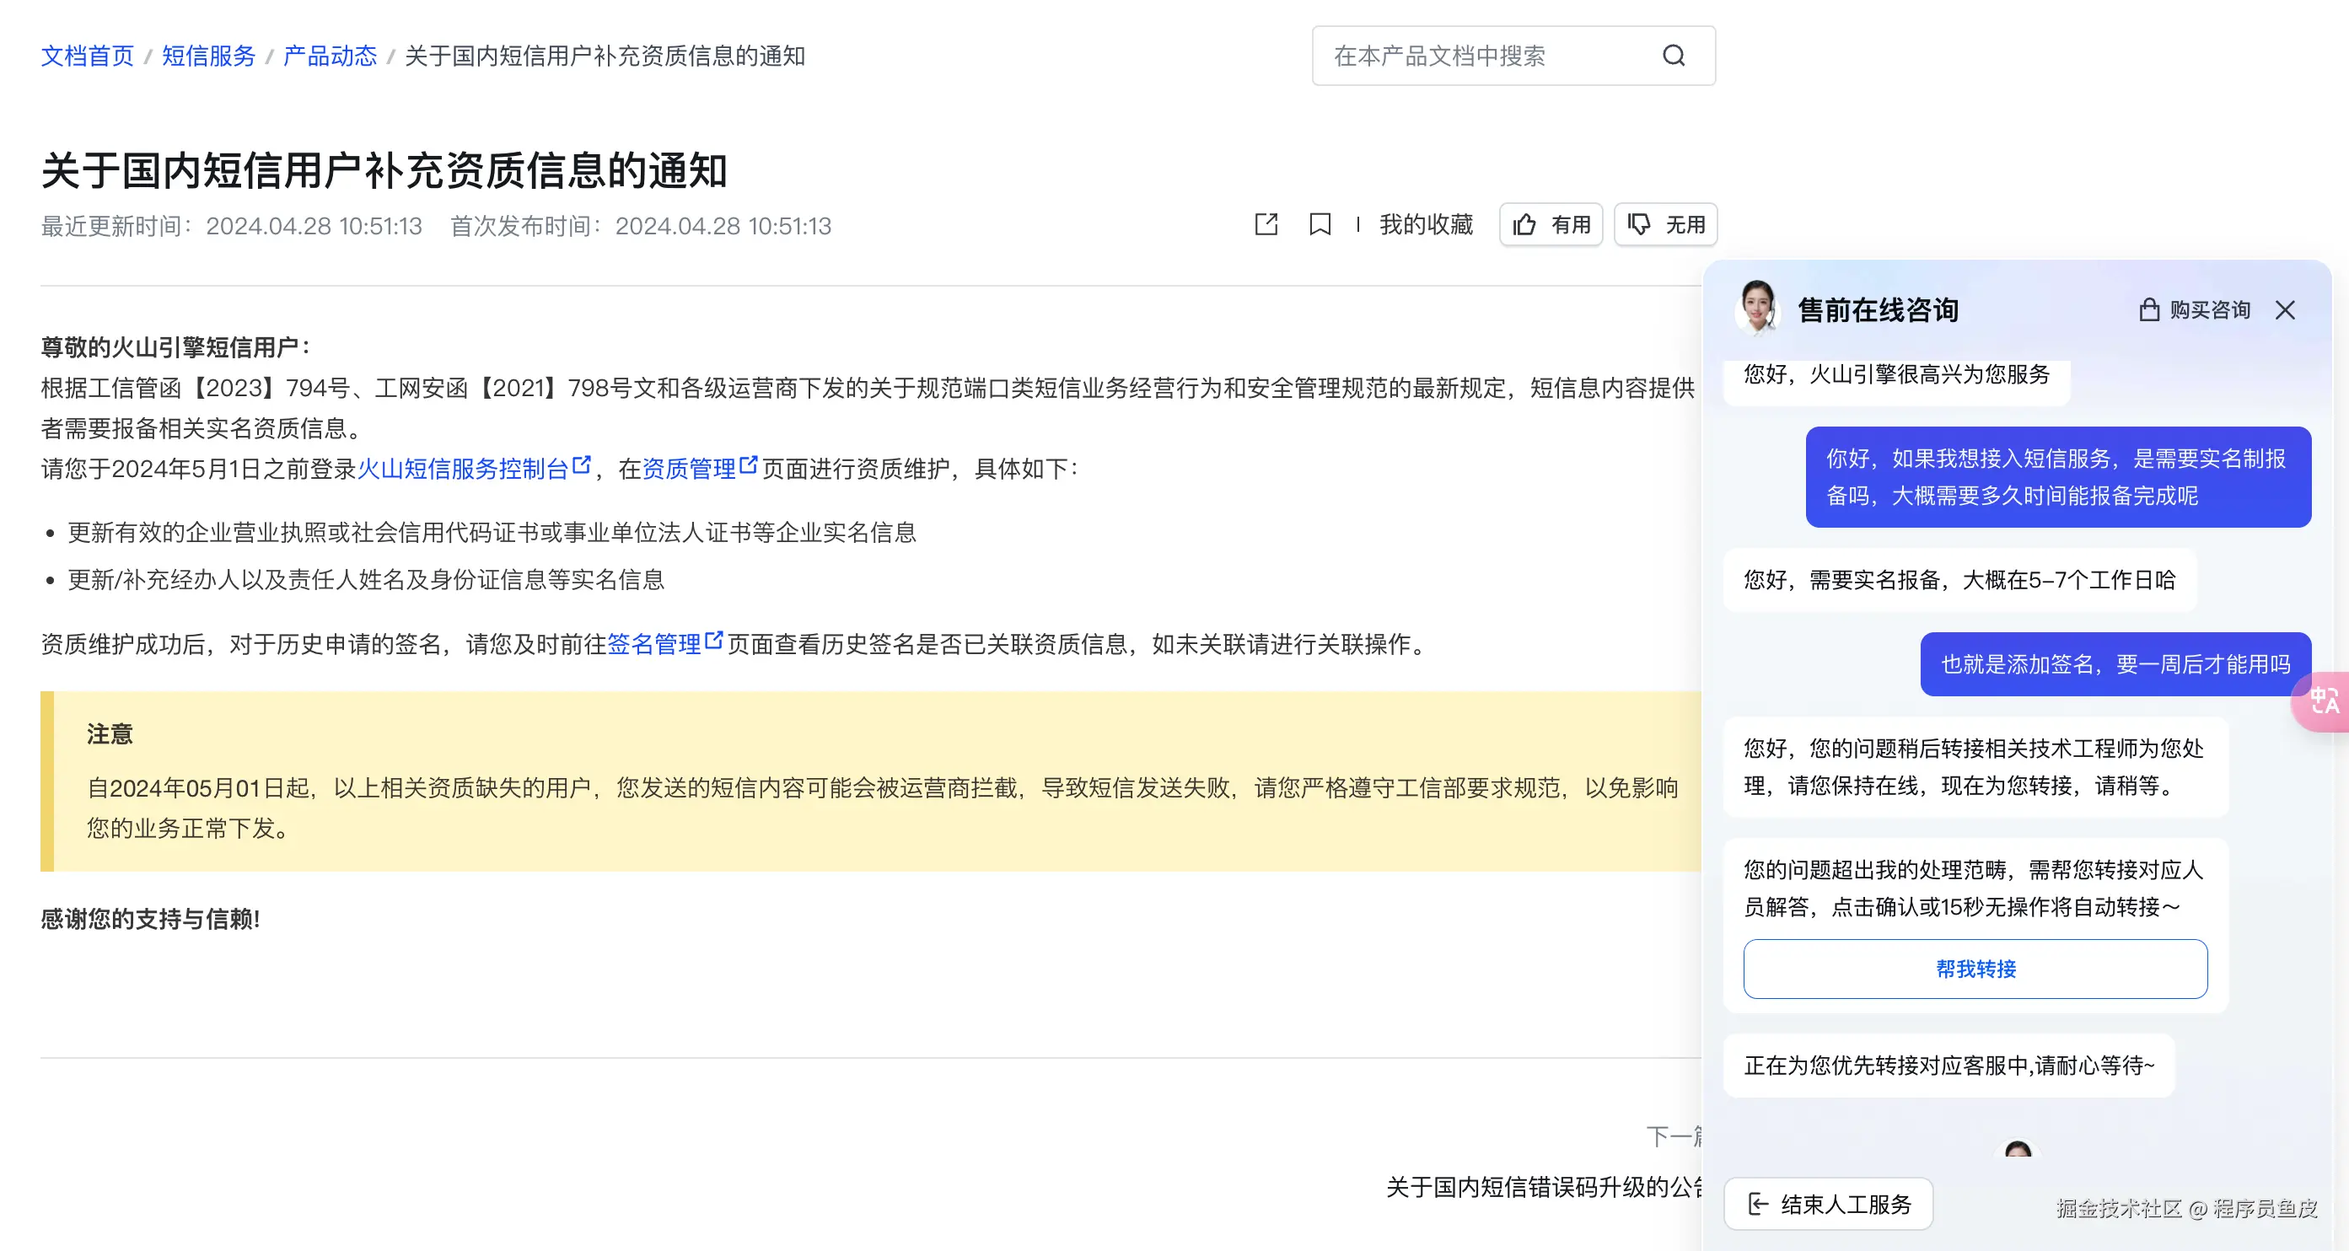Go to 文档首页 breadcrumb
Viewport: 2349px width, 1251px height.
coord(88,56)
